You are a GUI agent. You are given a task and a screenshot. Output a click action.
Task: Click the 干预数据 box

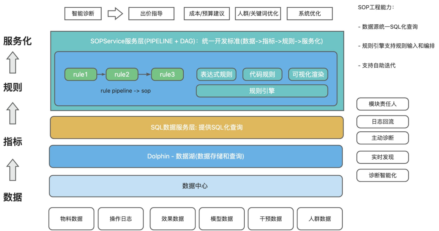tap(271, 219)
